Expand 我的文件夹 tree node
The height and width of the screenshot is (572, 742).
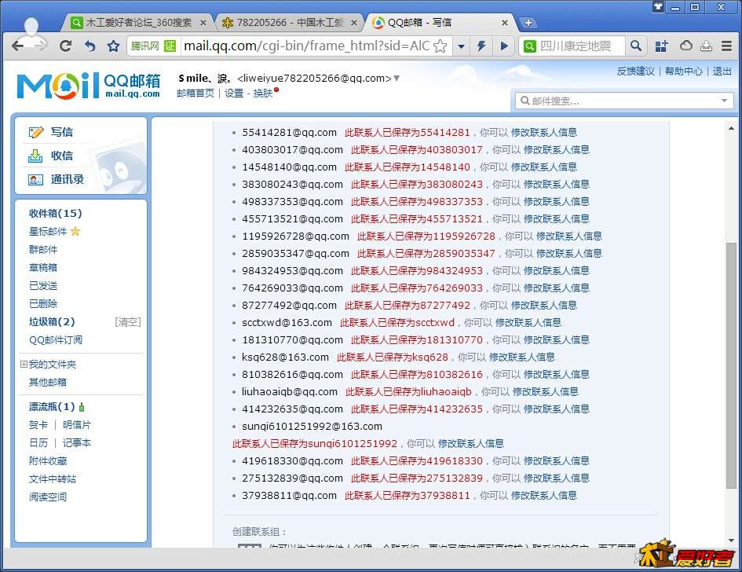point(24,364)
